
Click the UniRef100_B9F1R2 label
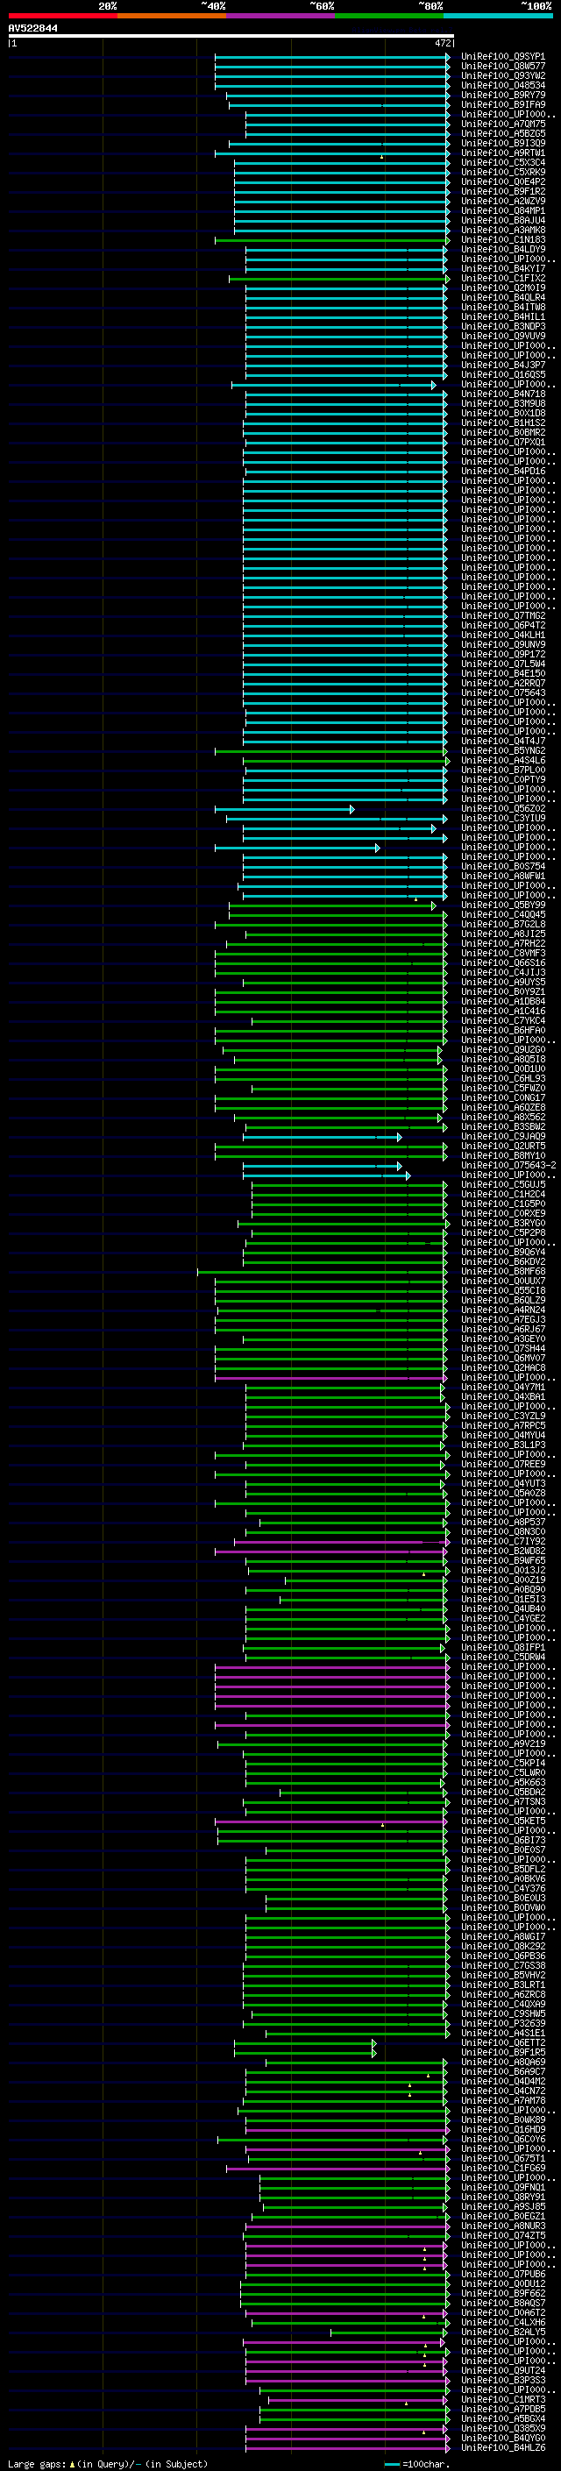(x=502, y=191)
